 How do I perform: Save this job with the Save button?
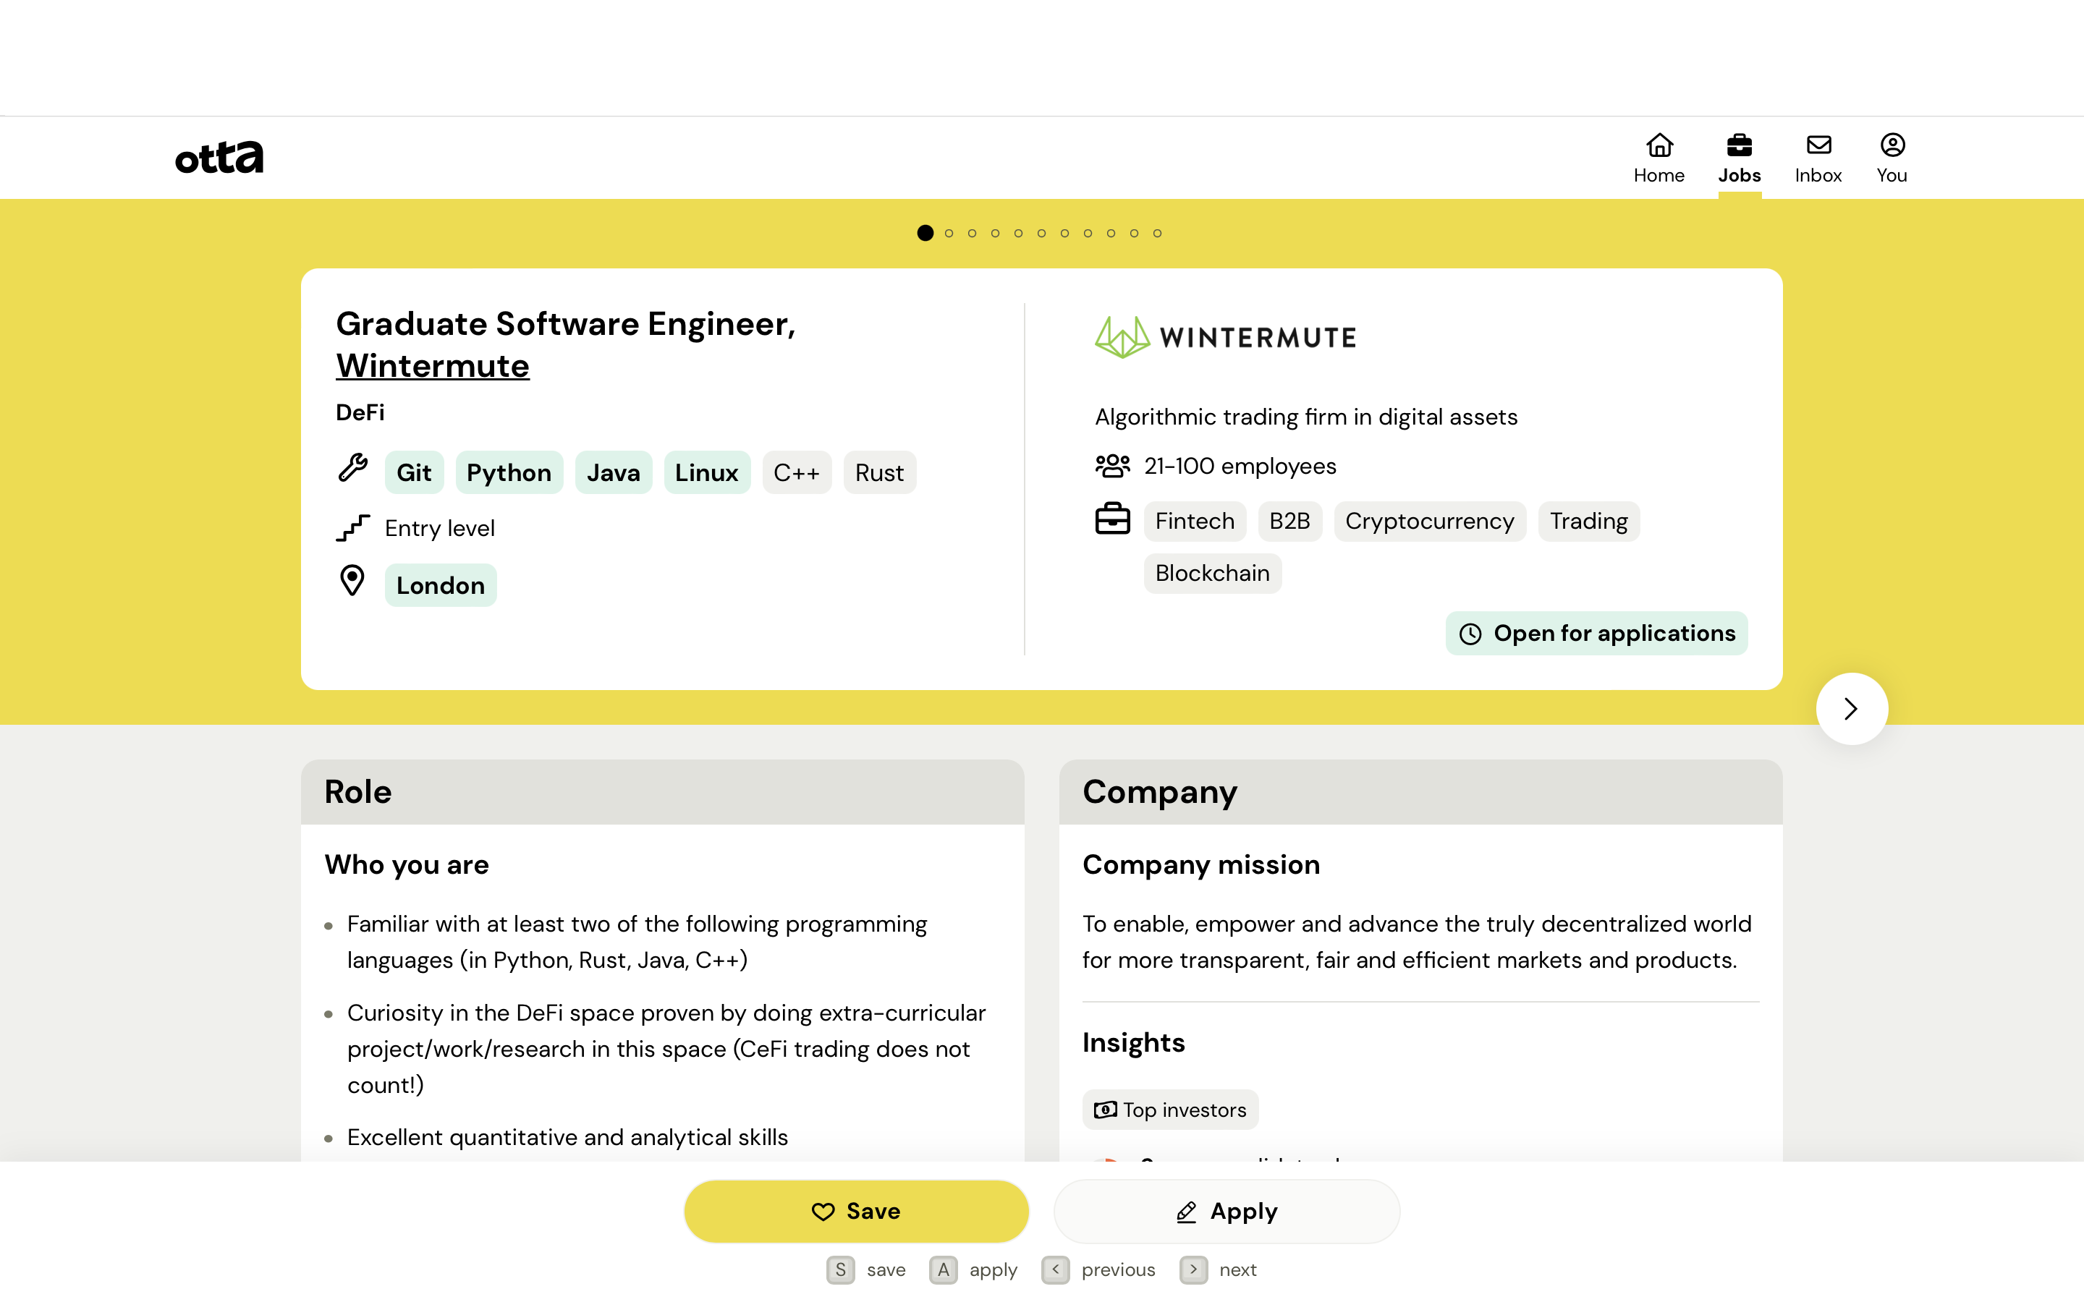point(856,1211)
